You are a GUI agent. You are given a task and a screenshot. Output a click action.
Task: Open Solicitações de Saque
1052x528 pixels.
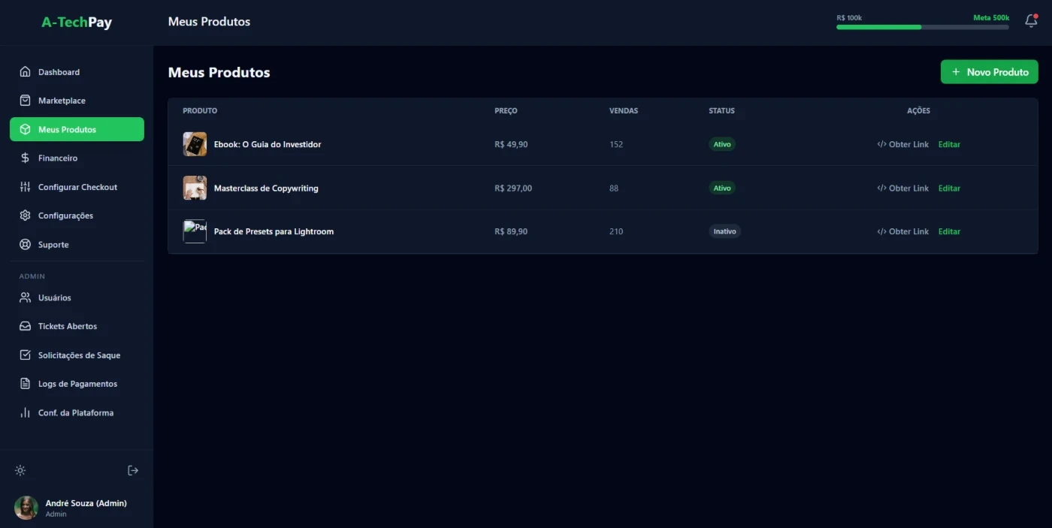(x=79, y=355)
